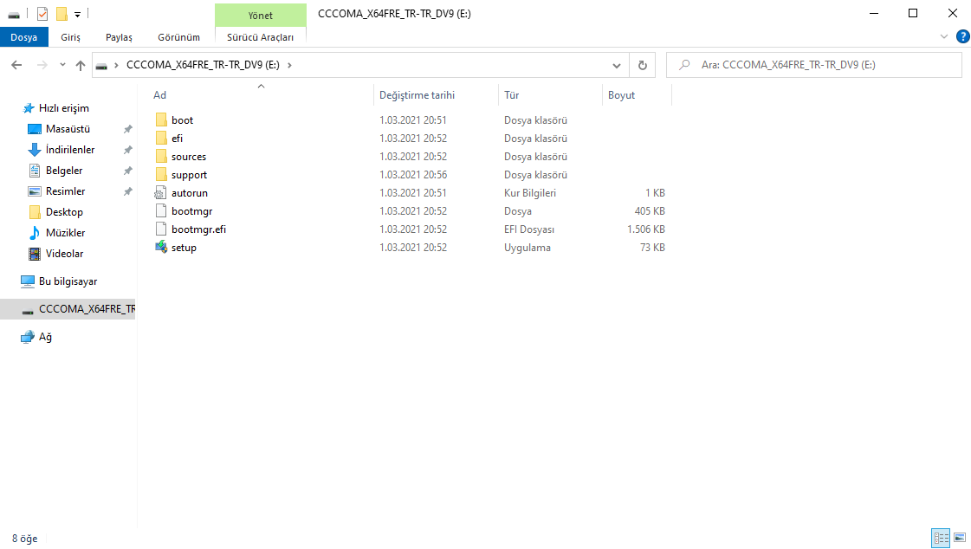Open the address bar history dropdown

(616, 66)
